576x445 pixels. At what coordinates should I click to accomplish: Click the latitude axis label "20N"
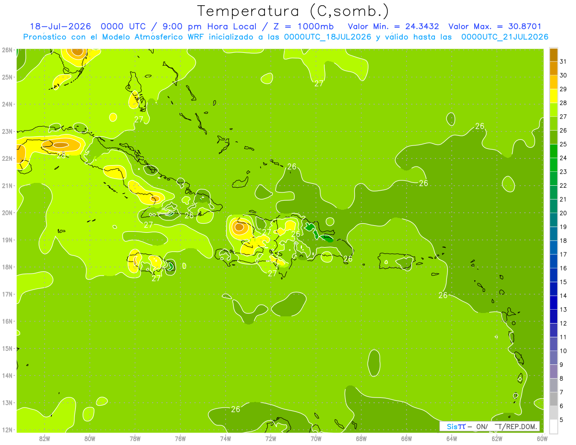pos(7,213)
